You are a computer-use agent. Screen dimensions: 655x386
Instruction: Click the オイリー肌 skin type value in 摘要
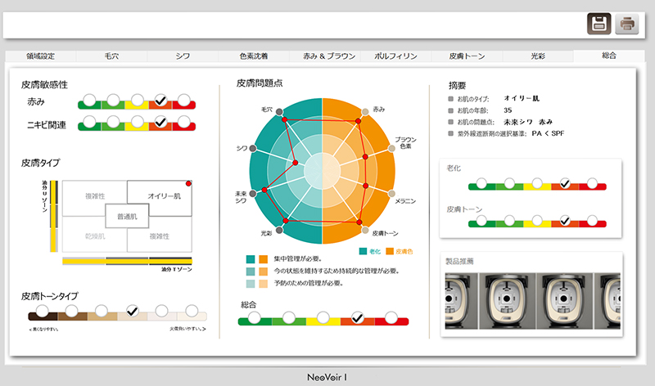point(522,98)
